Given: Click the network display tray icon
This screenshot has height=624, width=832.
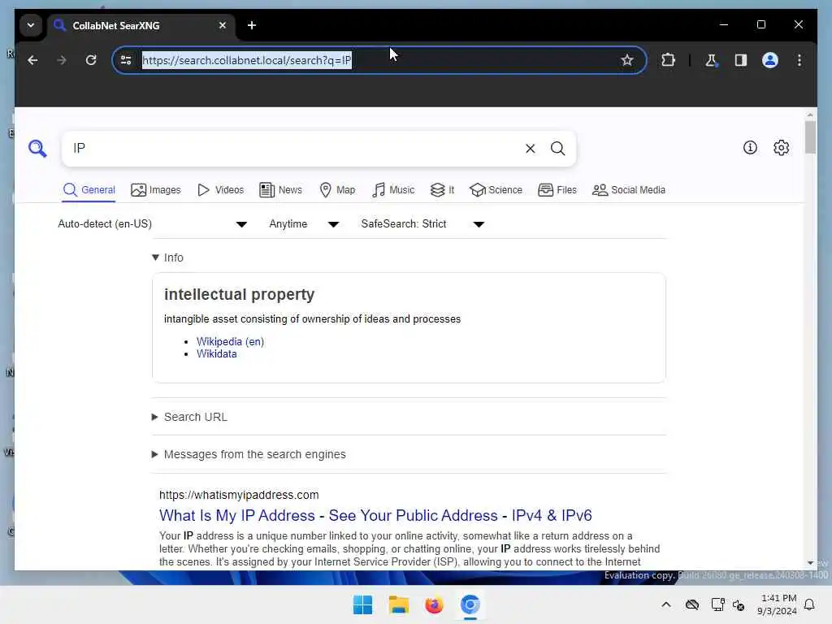Looking at the screenshot, I should tap(718, 604).
